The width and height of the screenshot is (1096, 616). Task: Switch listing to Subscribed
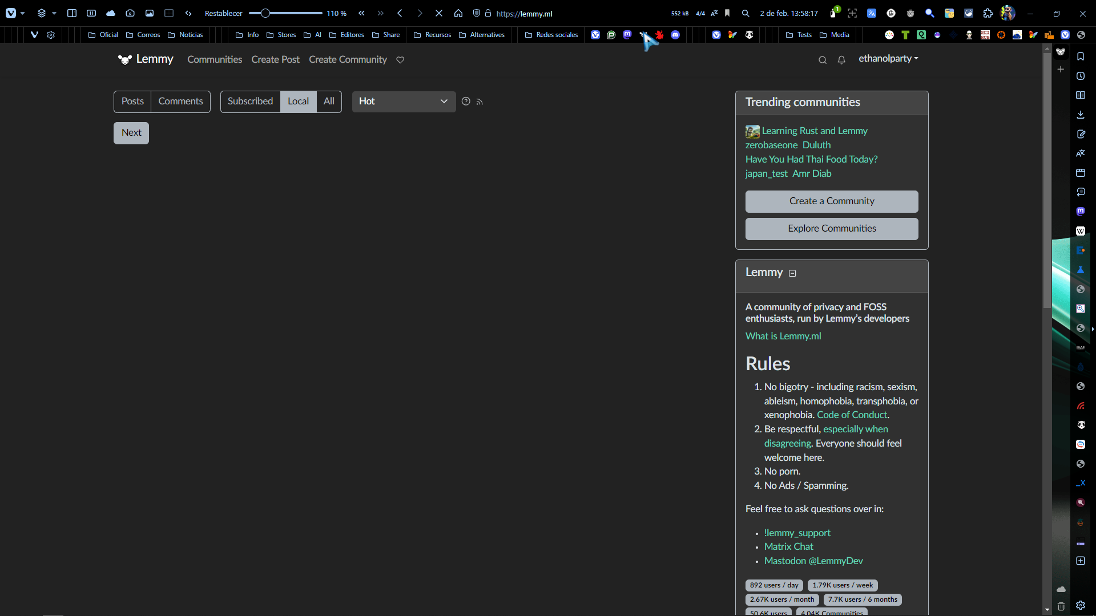[250, 102]
